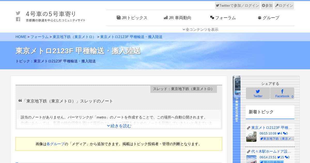This screenshot has height=163, width=310.
Task: Click thumbnail of 東京メトロ2123F sidebar topic
Action: [251, 136]
